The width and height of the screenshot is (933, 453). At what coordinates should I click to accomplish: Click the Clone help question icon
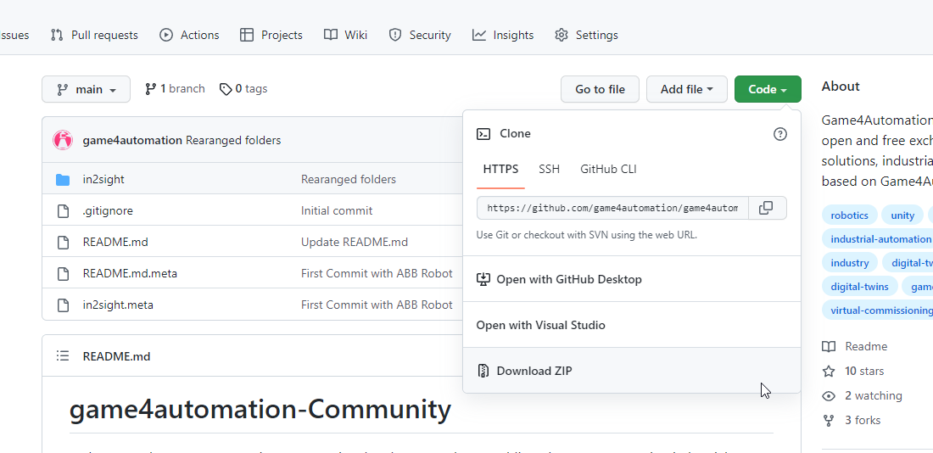point(779,134)
